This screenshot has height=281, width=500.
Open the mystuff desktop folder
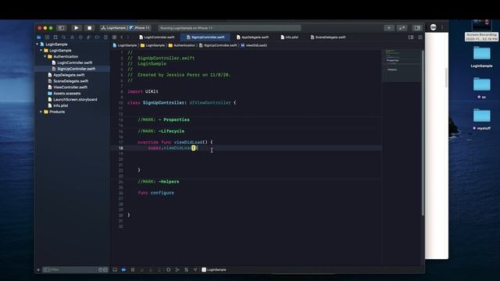click(x=481, y=119)
